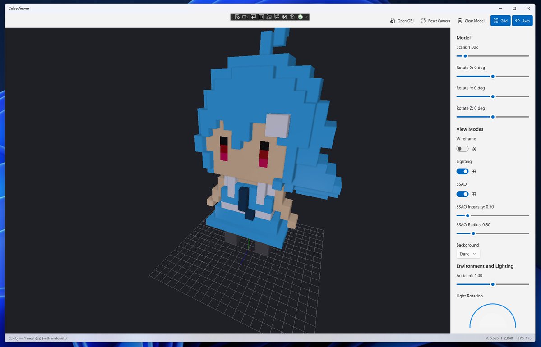Screen dimensions: 541x347
Task: Click the 'View Modes' section heading
Action: (x=470, y=129)
